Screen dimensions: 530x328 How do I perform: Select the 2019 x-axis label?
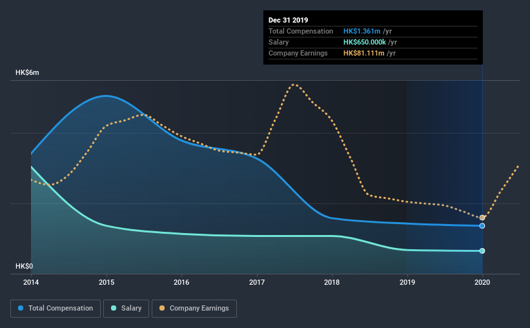[407, 282]
